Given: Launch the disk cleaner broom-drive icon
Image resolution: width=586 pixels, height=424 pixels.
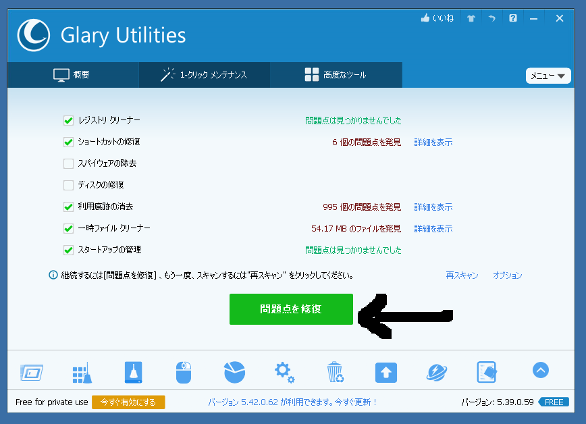Looking at the screenshot, I should coord(134,373).
